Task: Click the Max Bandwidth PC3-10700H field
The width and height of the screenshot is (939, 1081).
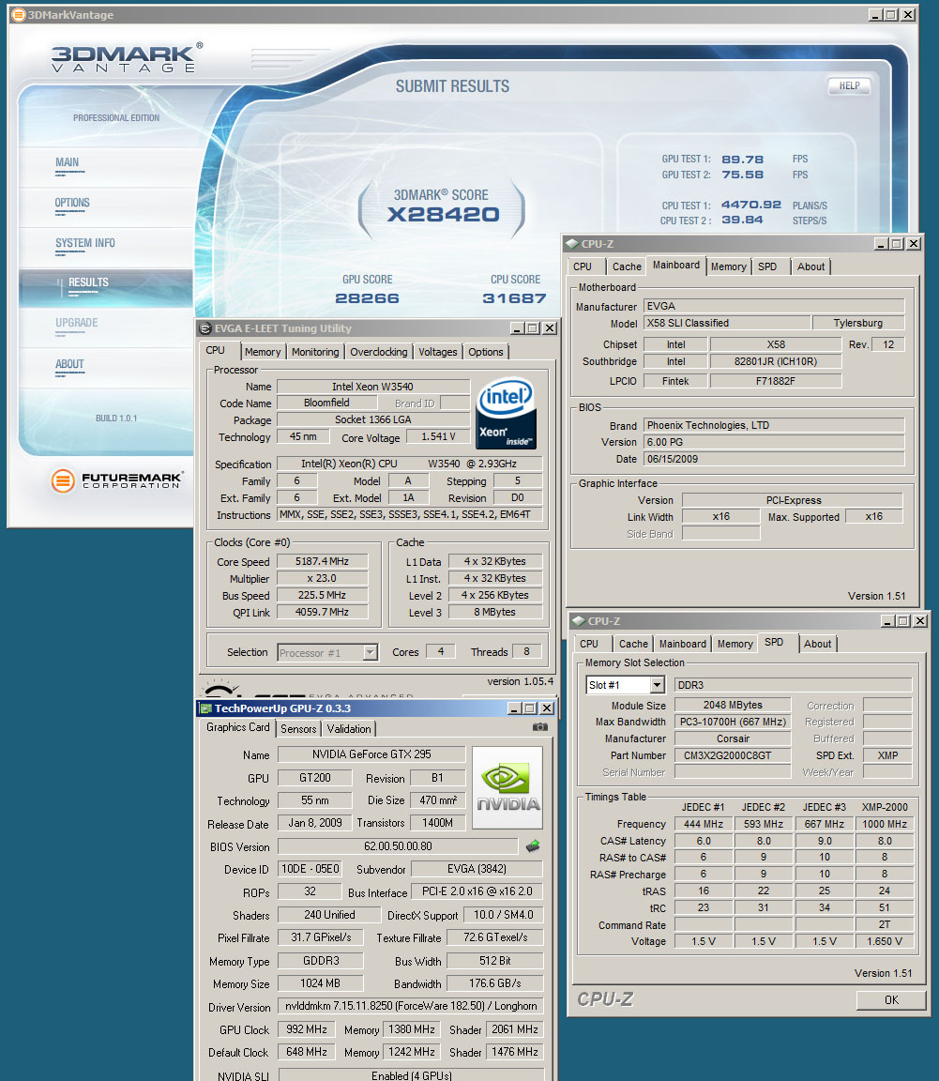Action: click(733, 722)
